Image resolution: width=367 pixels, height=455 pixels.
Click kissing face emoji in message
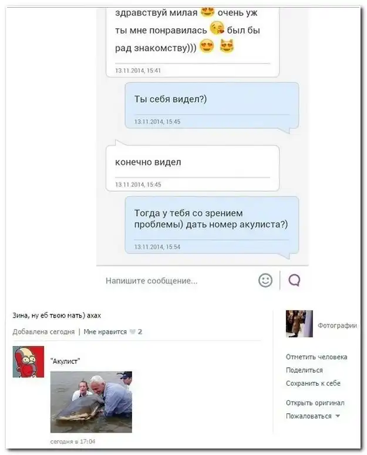[x=217, y=29]
